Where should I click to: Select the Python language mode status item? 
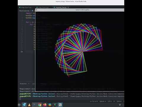click(119, 101)
